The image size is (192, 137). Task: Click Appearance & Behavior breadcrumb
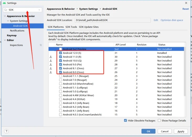click(x=61, y=9)
